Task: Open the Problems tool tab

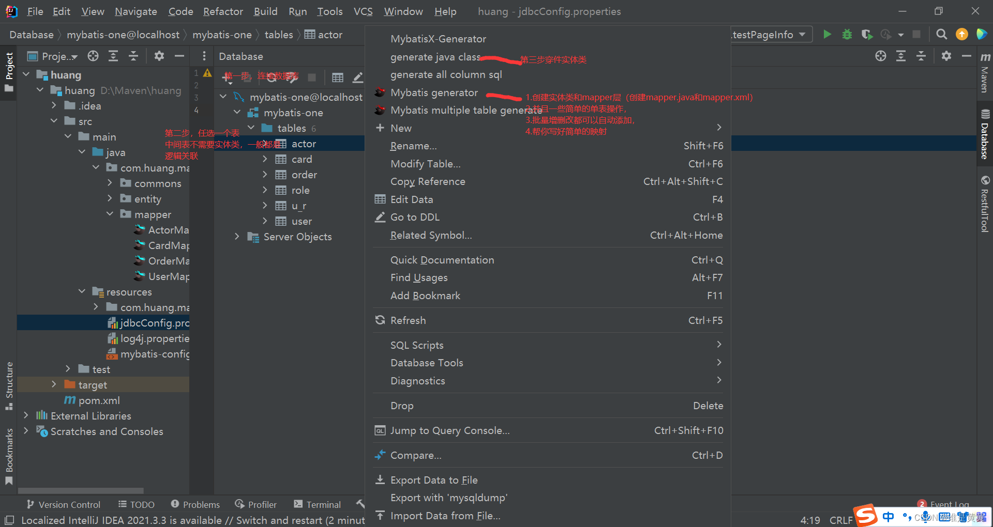Action: pyautogui.click(x=195, y=504)
